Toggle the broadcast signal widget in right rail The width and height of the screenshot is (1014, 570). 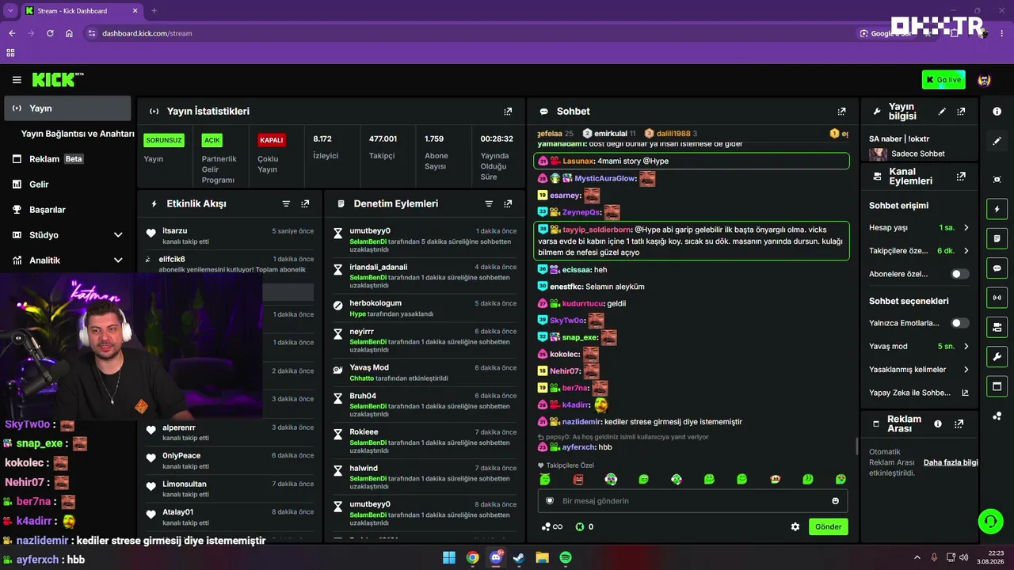(997, 298)
